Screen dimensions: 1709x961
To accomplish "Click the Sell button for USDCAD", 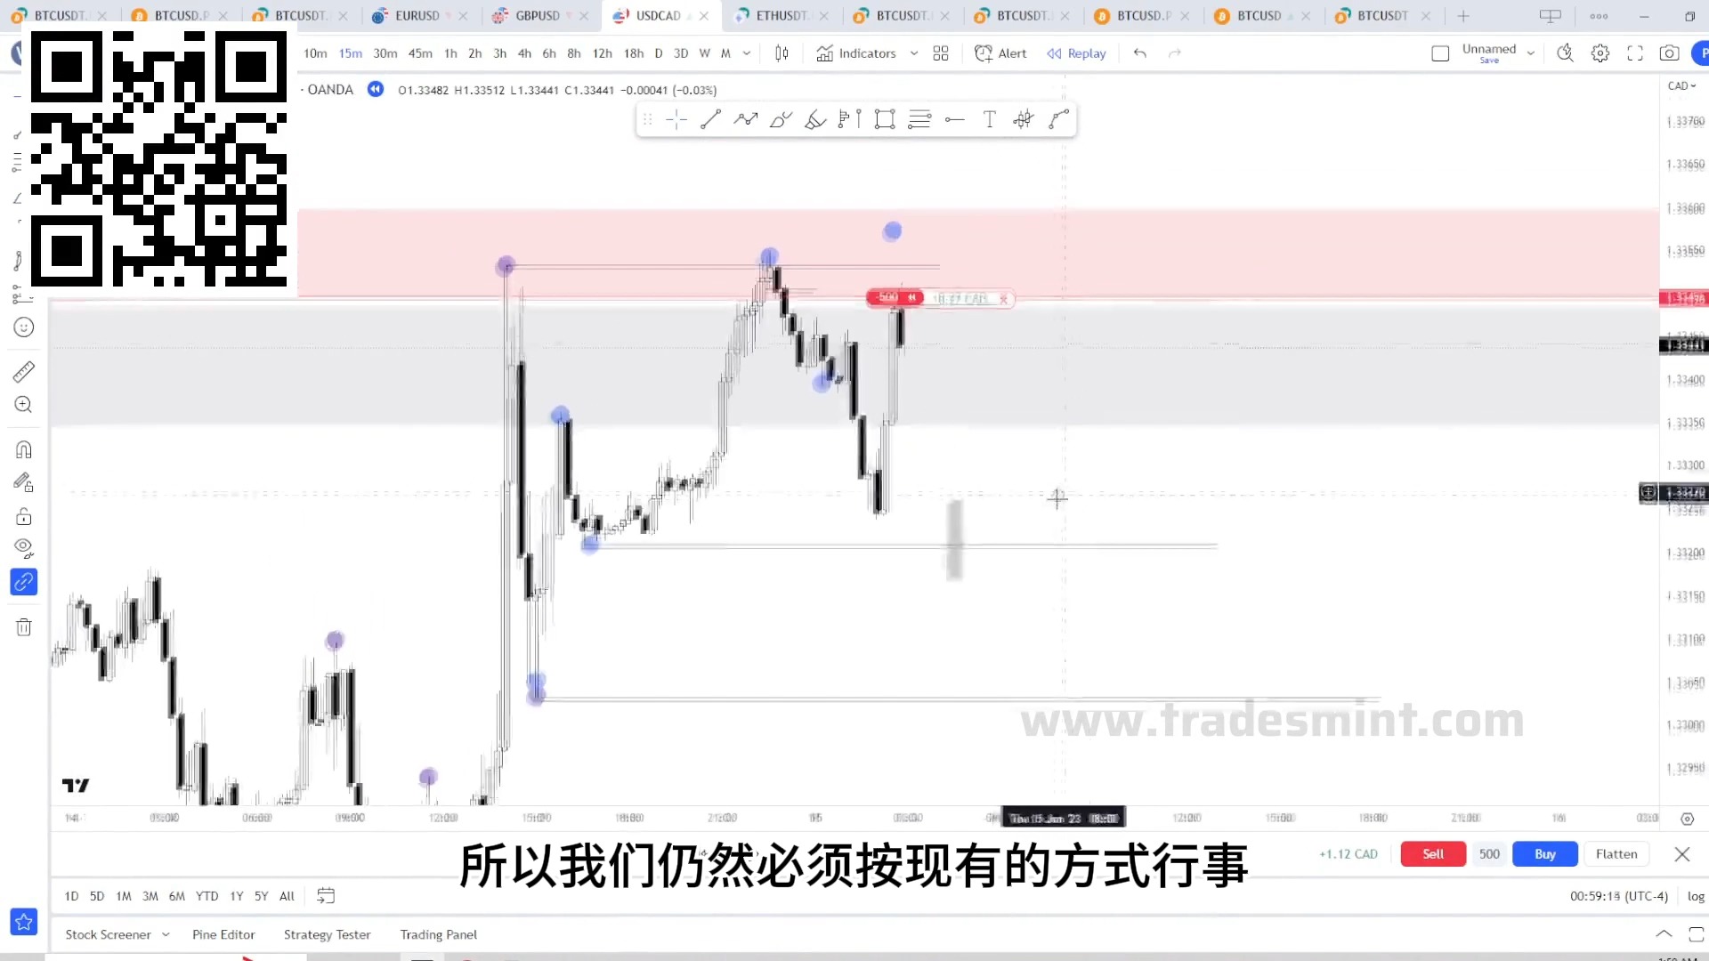I will coord(1432,853).
